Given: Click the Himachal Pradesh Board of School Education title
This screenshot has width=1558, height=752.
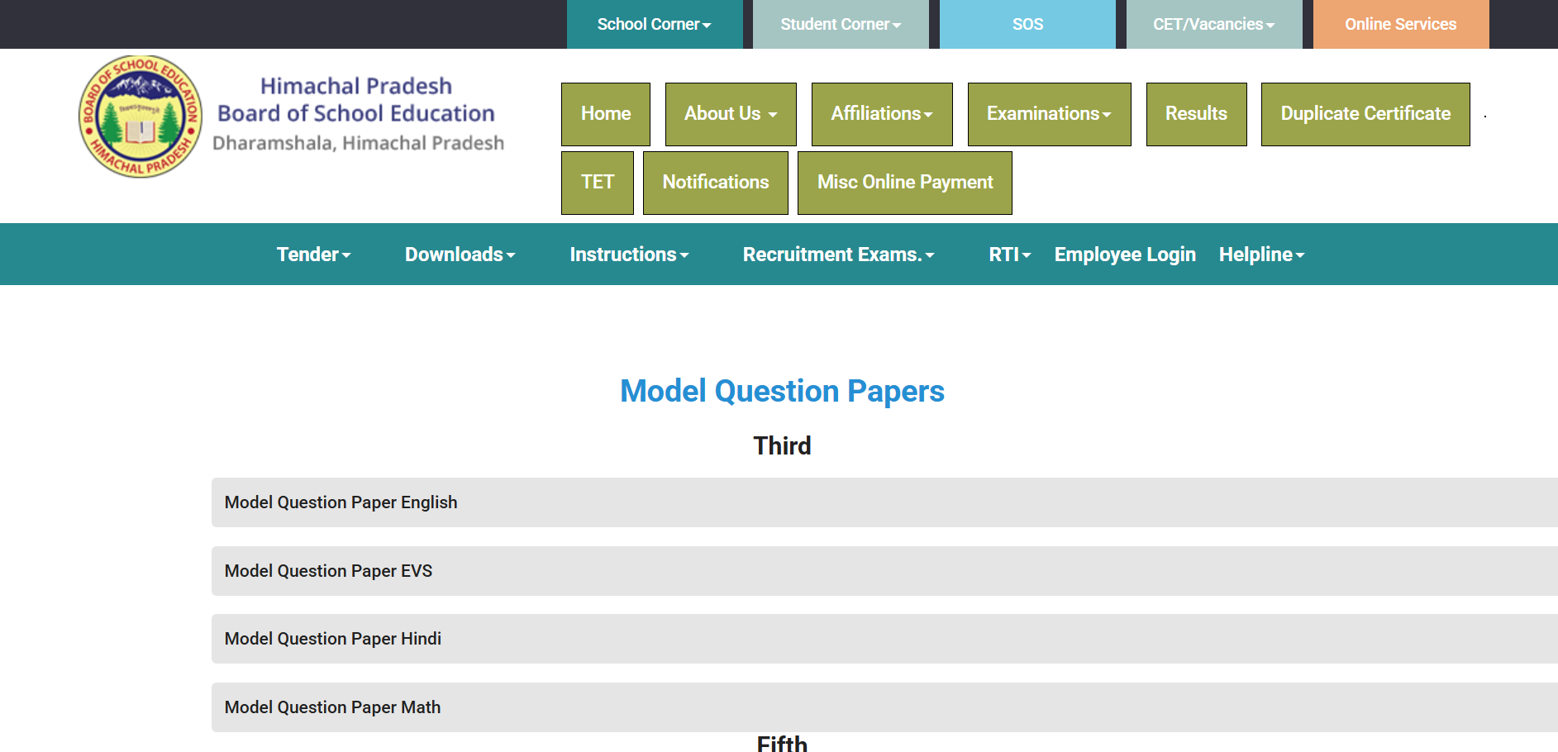Looking at the screenshot, I should coord(356,100).
